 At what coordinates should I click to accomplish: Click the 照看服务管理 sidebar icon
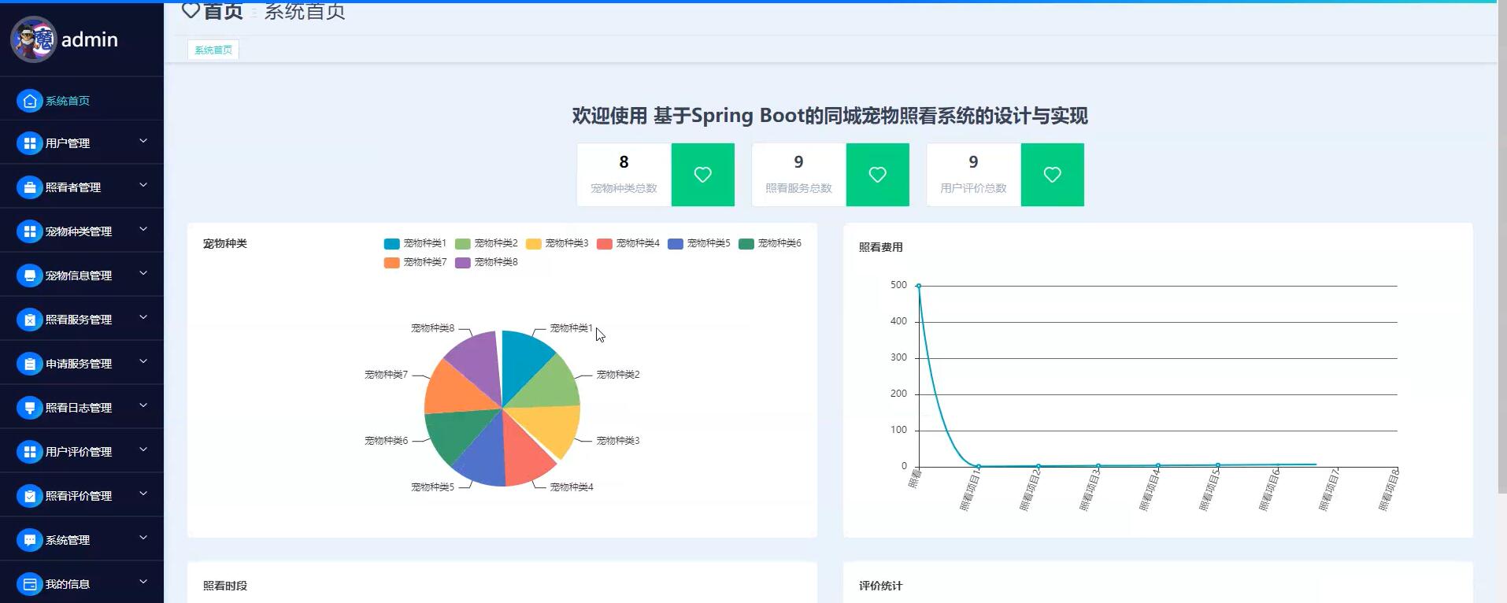tap(29, 320)
